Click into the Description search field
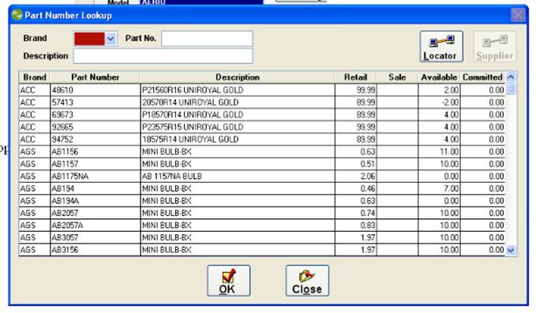This screenshot has width=536, height=313. coord(163,56)
